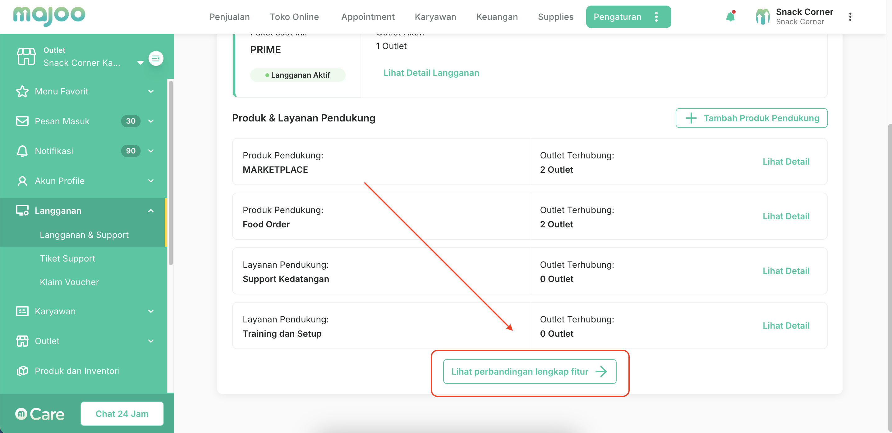Click the Langganan Aktif status badge
Viewport: 892px width, 433px height.
tap(298, 75)
